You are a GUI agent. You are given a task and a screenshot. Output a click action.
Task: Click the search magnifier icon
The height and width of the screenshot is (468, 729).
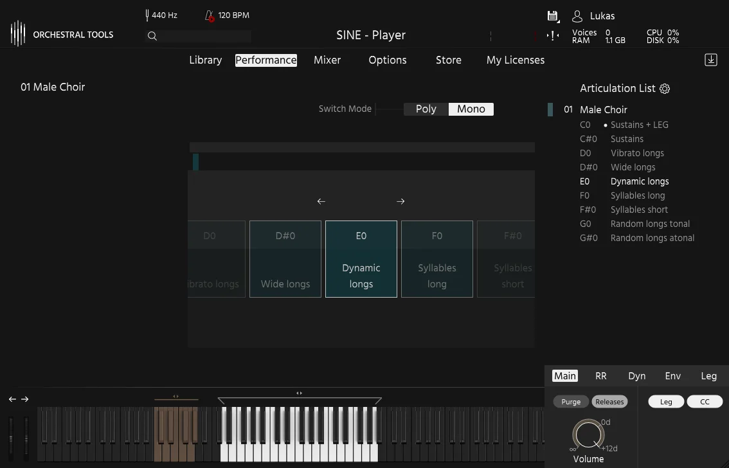point(152,36)
